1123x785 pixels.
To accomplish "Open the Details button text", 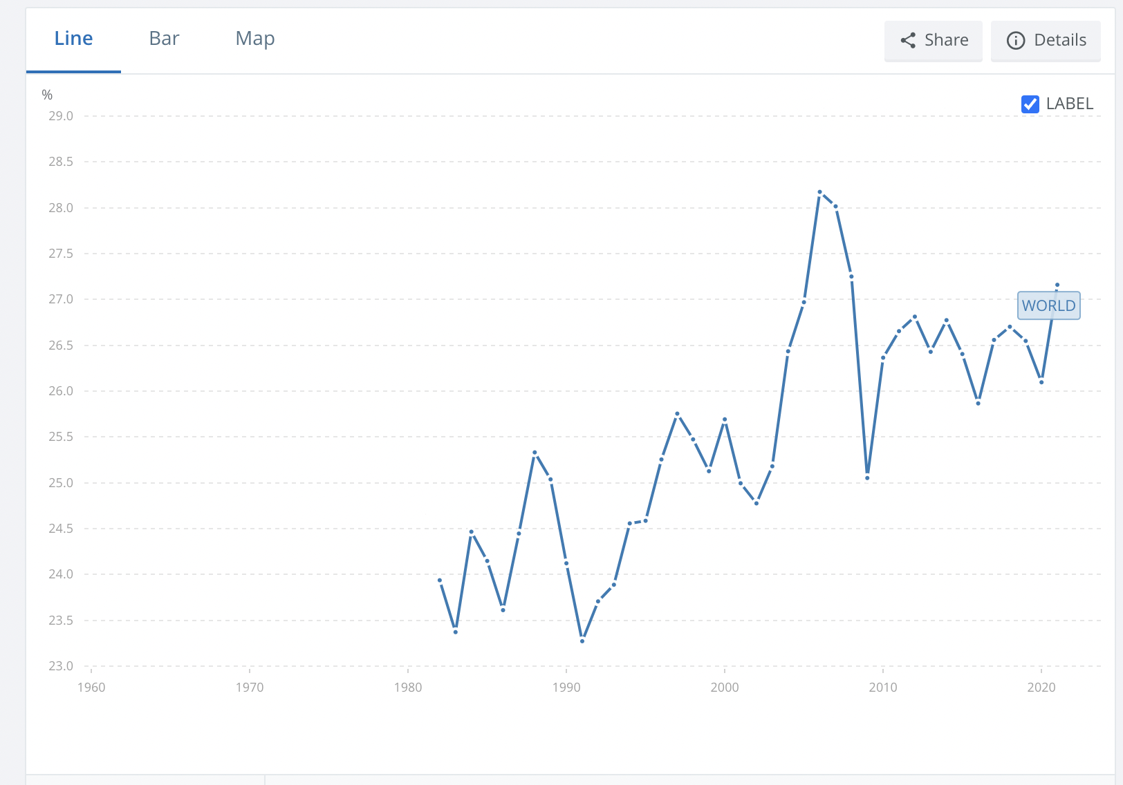I will point(1059,41).
